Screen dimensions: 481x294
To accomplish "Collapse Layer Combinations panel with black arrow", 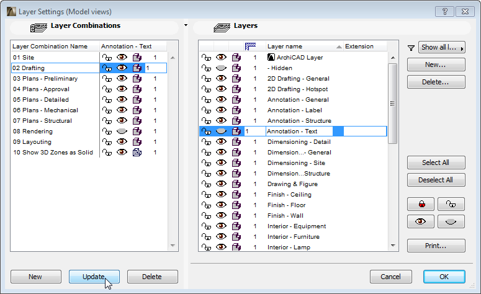I will (186, 25).
